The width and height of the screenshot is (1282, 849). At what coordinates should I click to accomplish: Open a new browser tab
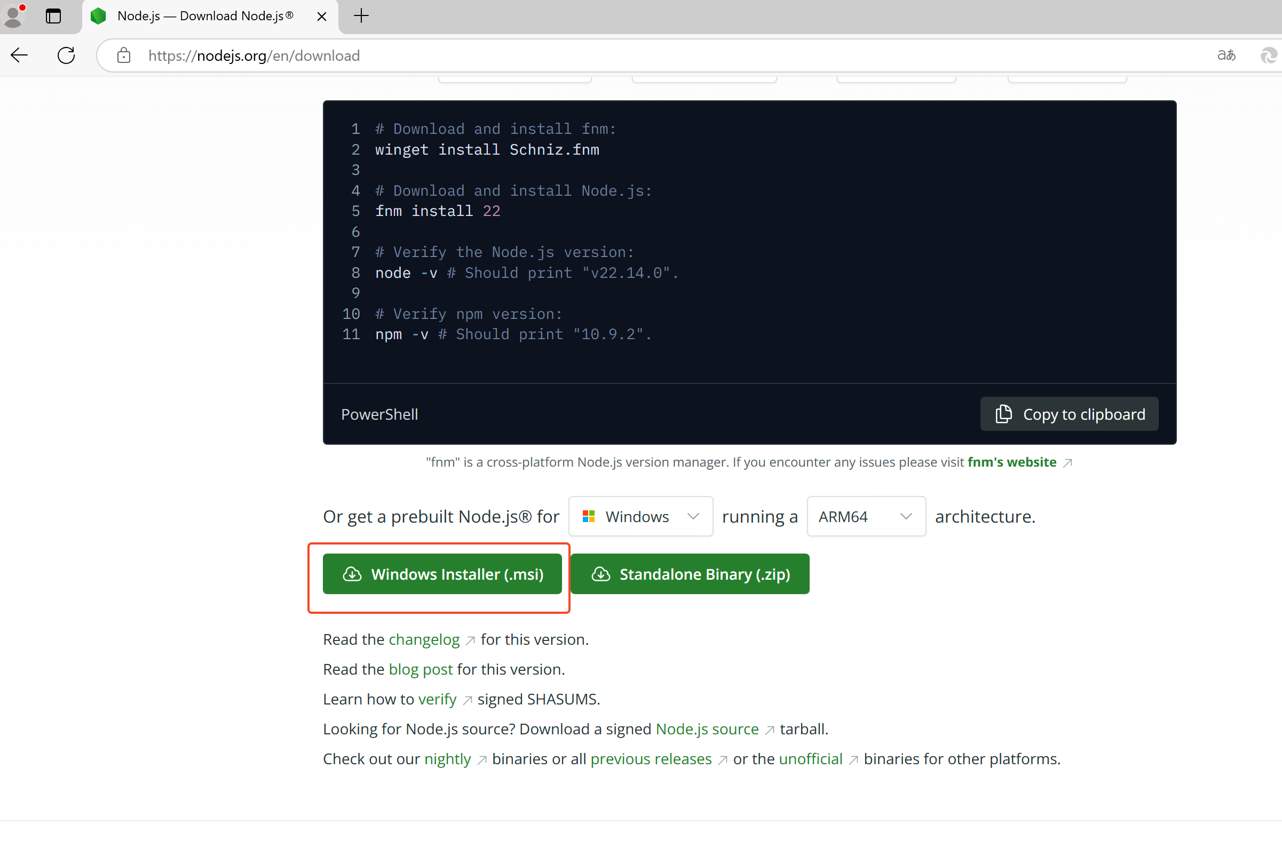(x=361, y=16)
